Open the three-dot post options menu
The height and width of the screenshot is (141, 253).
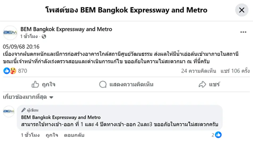[243, 32]
